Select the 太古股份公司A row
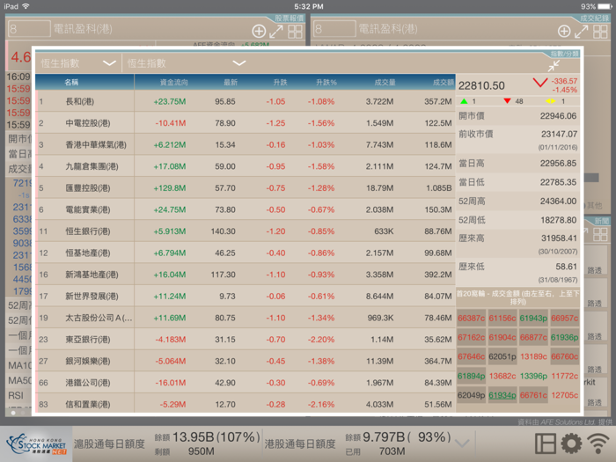Viewport: 616px width, 462px height. [x=246, y=318]
